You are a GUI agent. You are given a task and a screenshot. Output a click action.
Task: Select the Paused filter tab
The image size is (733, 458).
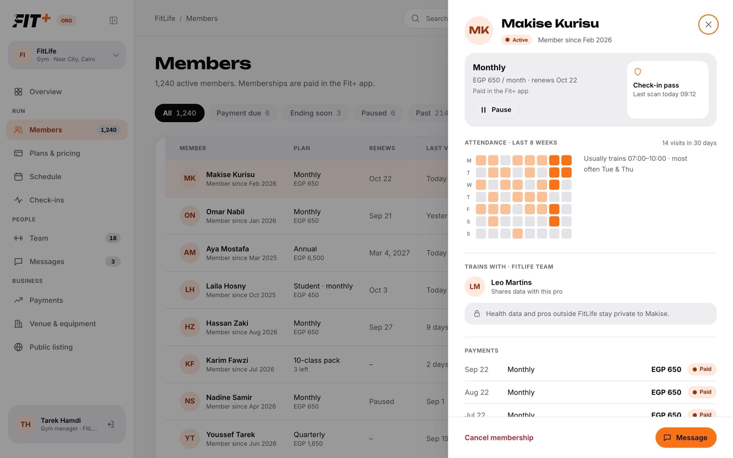378,113
